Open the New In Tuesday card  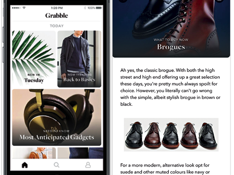coord(34,59)
